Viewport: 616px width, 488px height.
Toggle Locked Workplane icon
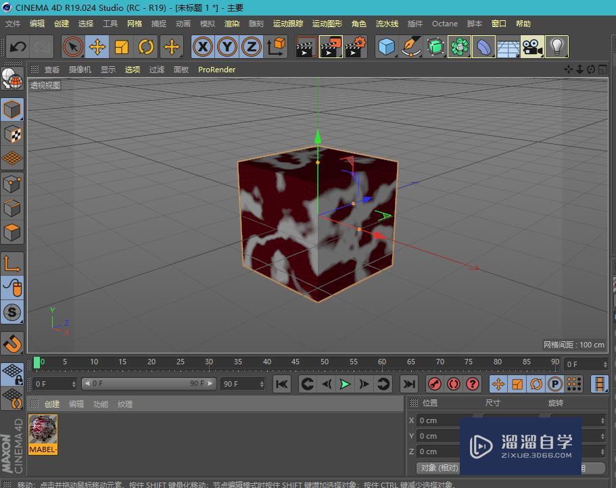12,374
